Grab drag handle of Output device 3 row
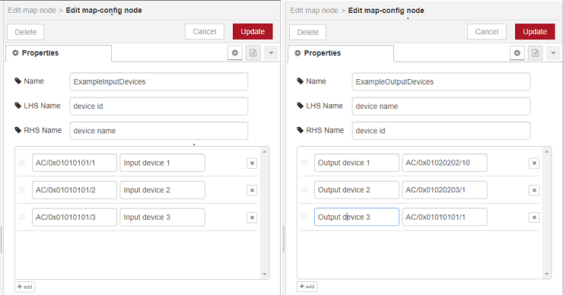Screen dimensions: 563x295 pyautogui.click(x=304, y=217)
